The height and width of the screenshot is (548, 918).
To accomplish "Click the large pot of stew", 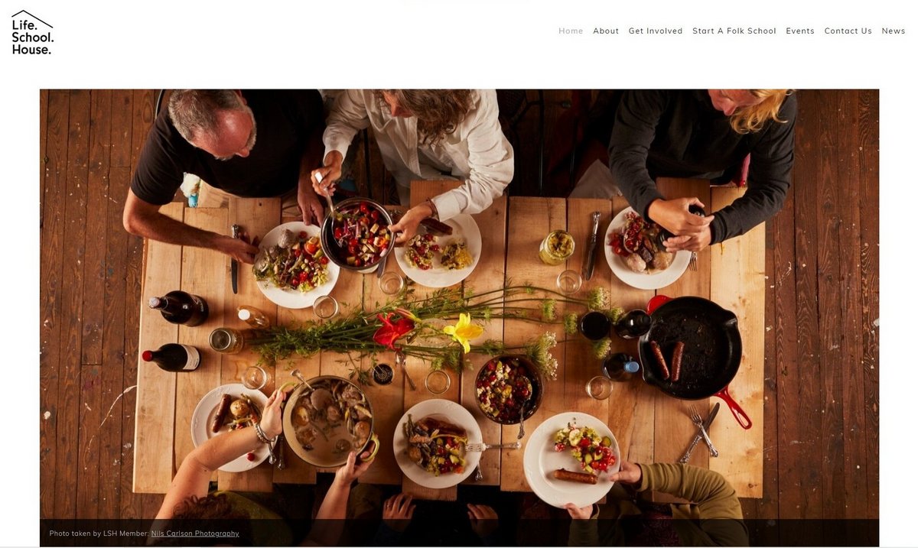I will click(328, 421).
